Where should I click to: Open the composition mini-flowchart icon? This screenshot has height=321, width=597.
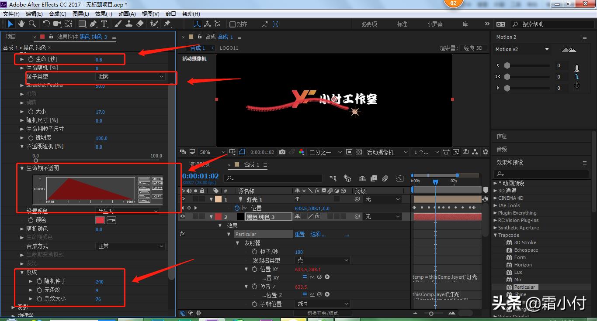(333, 178)
